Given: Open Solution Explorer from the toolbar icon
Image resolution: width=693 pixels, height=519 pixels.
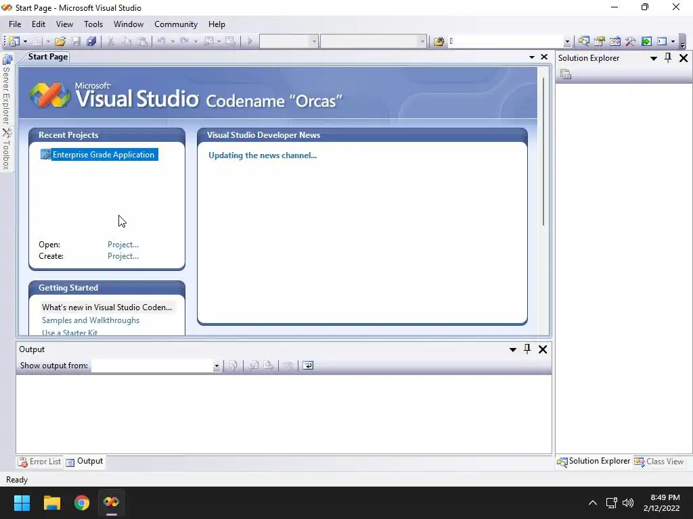Looking at the screenshot, I should pos(583,41).
